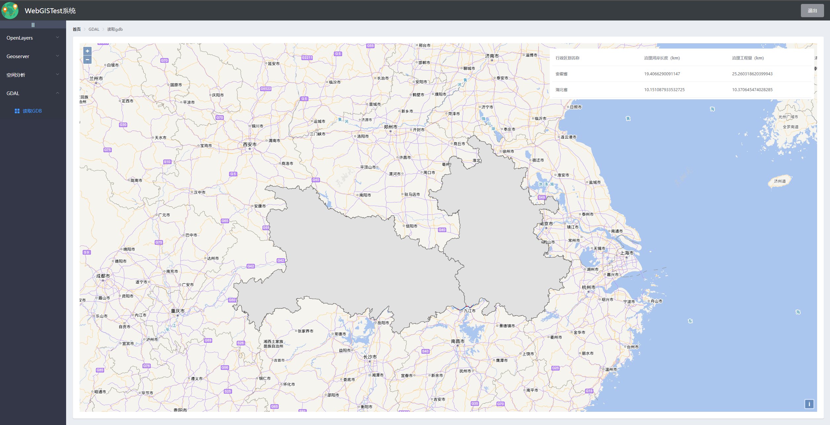Viewport: 830px width, 425px height.
Task: Click the G2211 highway shield on map
Action: [307, 57]
